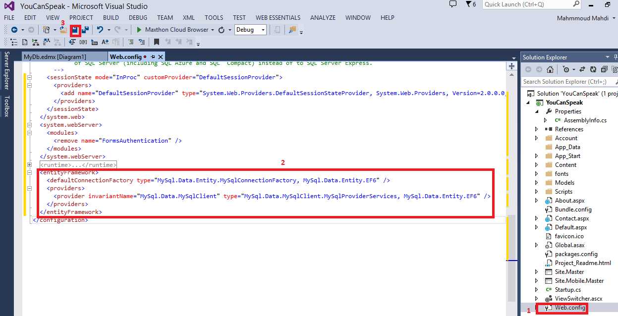Image resolution: width=618 pixels, height=316 pixels.
Task: Open the FILE menu
Action: (9, 17)
